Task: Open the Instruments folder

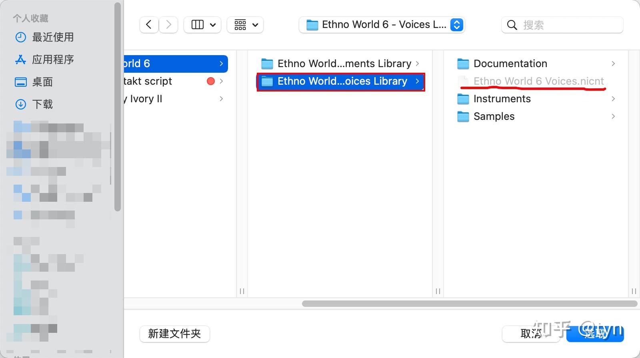Action: (x=536, y=99)
